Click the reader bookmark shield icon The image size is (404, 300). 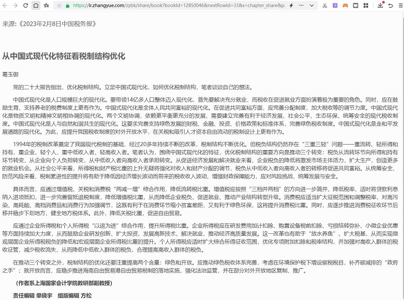click(x=355, y=5)
